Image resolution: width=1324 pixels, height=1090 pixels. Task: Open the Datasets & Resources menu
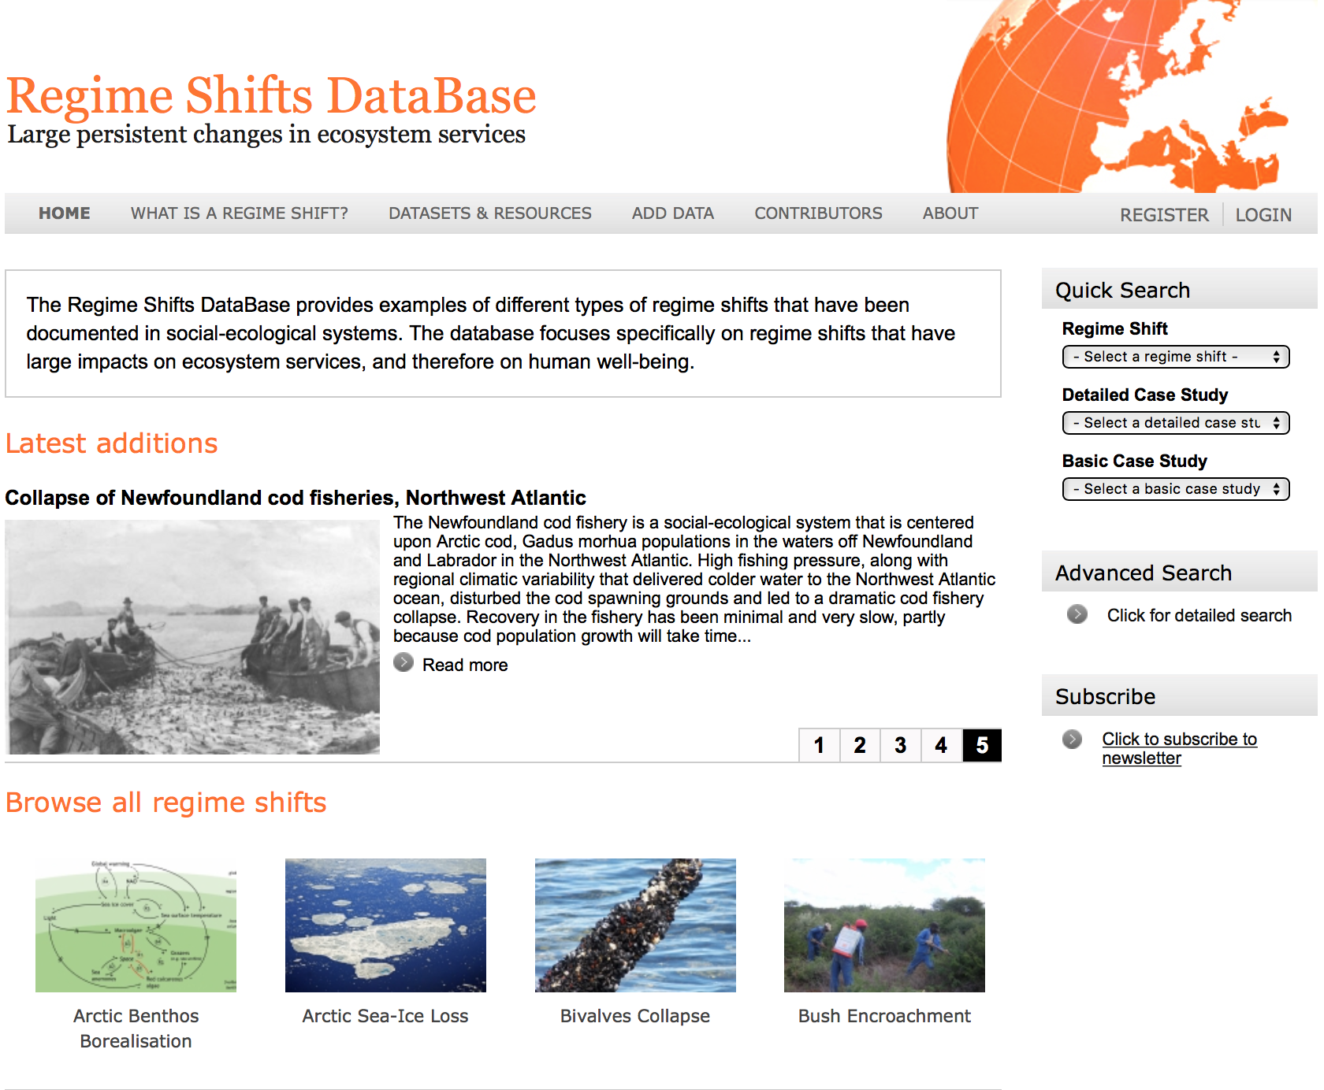pos(489,213)
